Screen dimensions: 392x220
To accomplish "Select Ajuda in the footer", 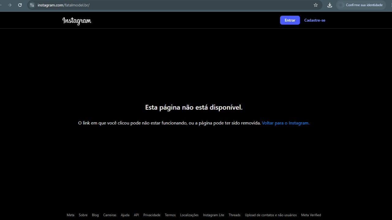I will click(125, 215).
